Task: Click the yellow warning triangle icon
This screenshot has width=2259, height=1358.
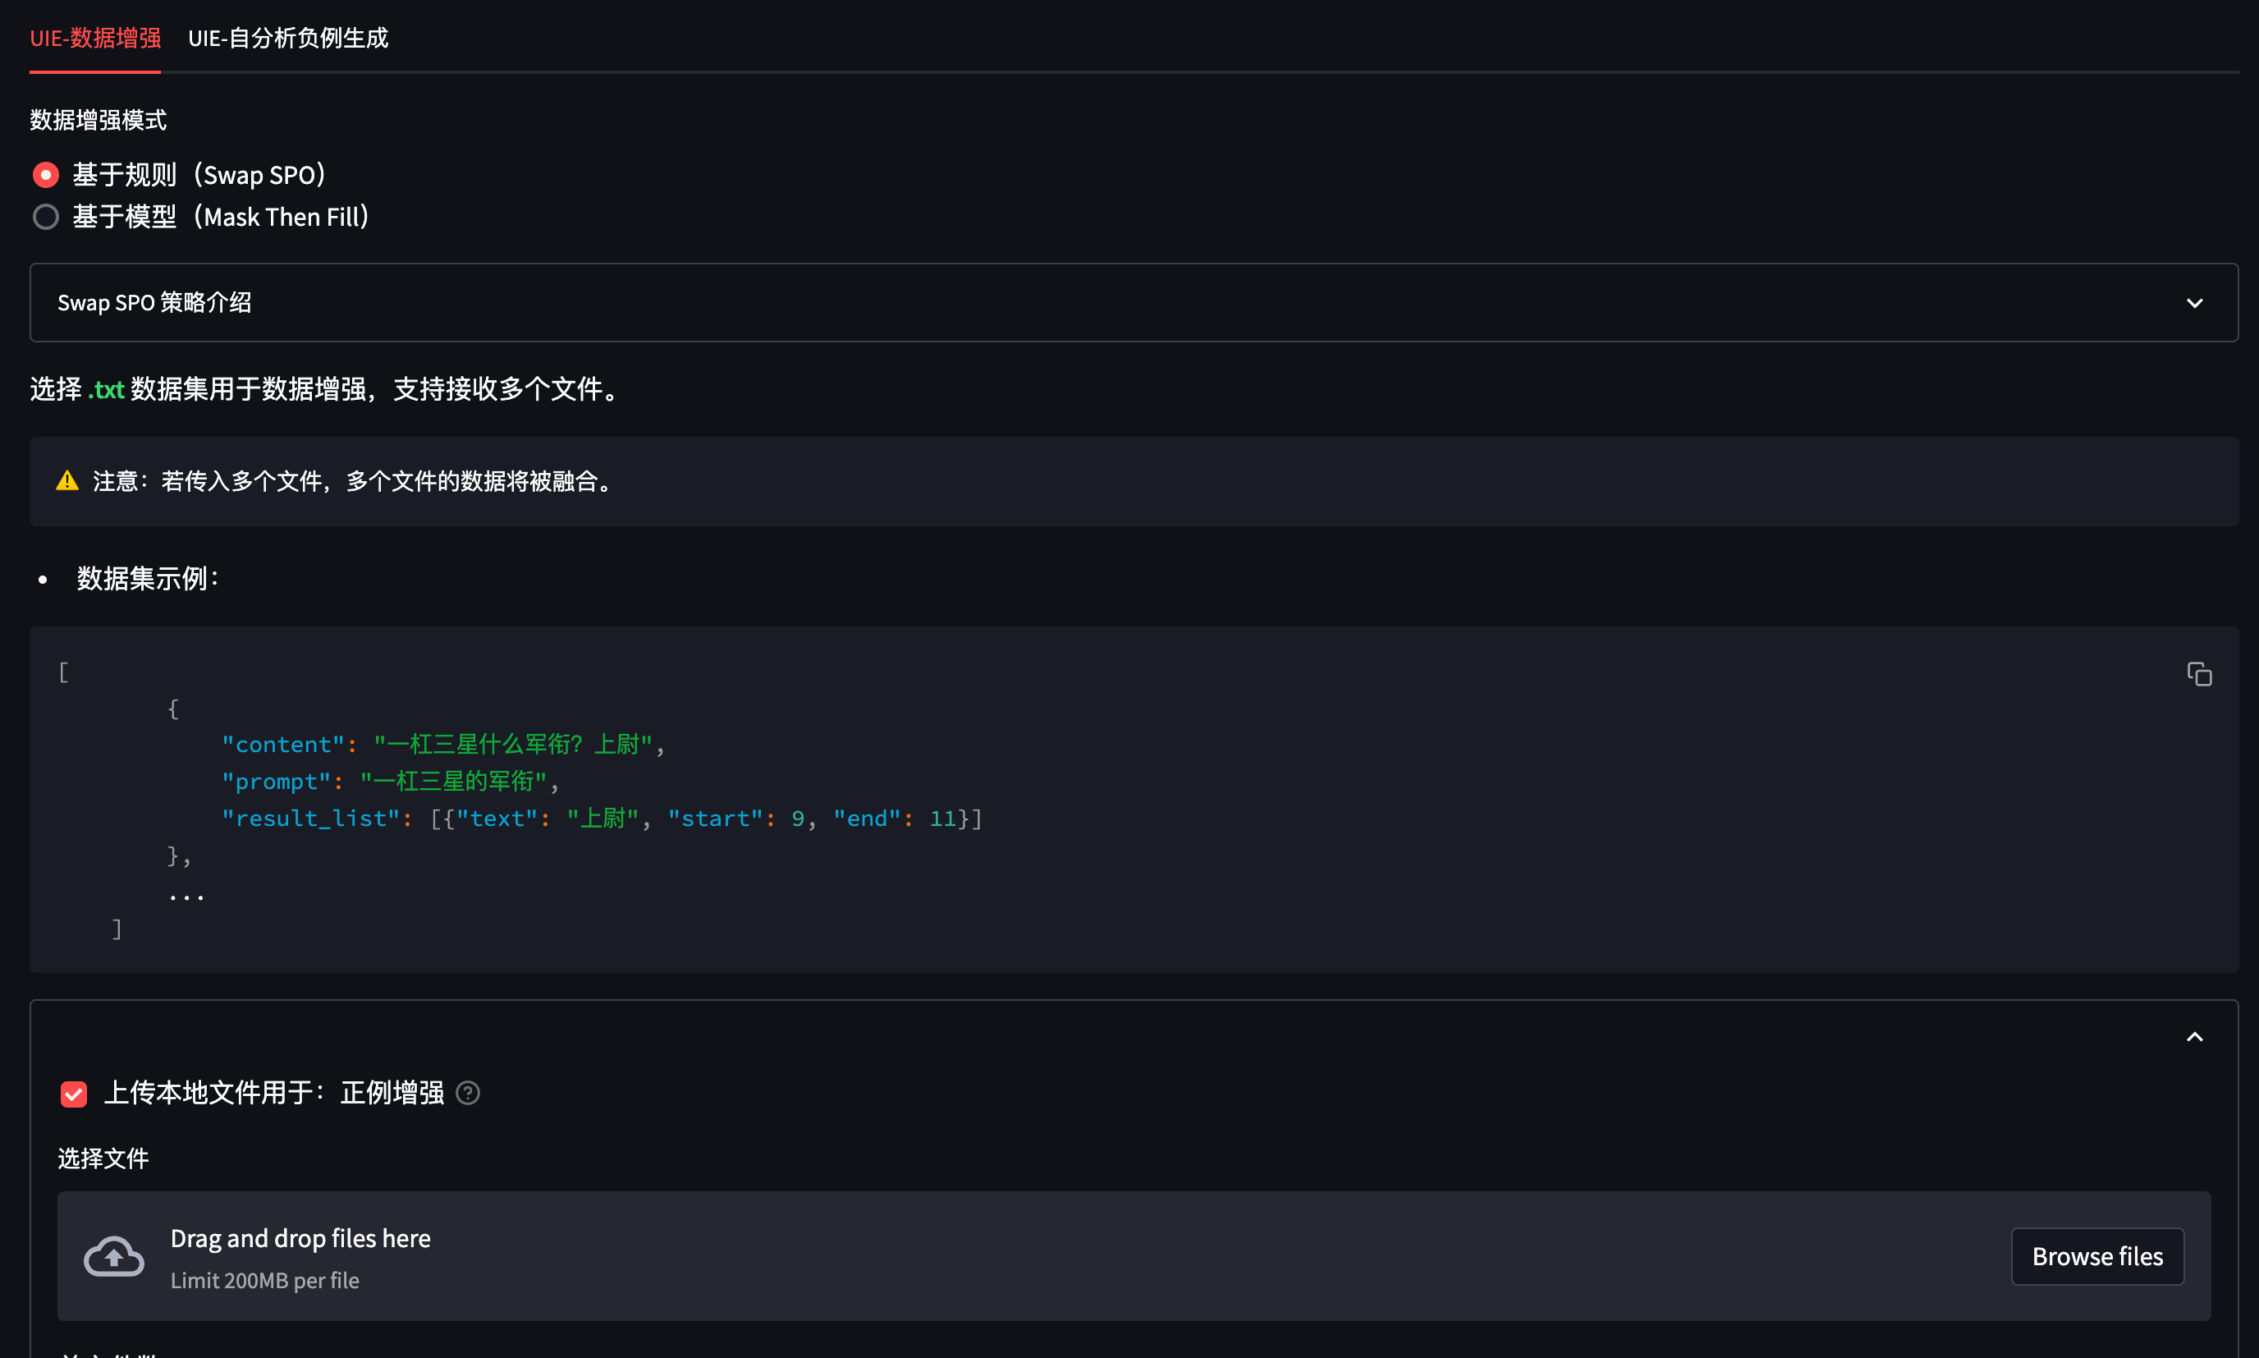Action: 66,481
